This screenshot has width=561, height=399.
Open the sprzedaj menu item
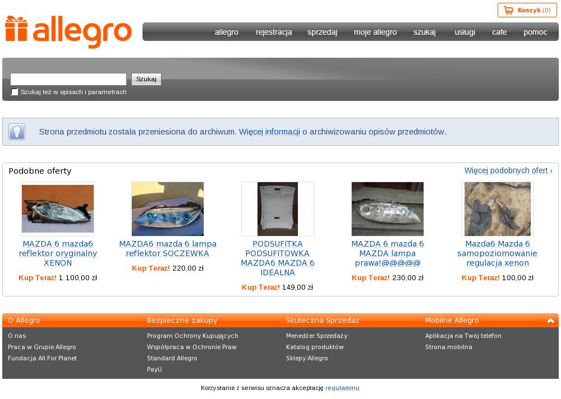click(322, 32)
